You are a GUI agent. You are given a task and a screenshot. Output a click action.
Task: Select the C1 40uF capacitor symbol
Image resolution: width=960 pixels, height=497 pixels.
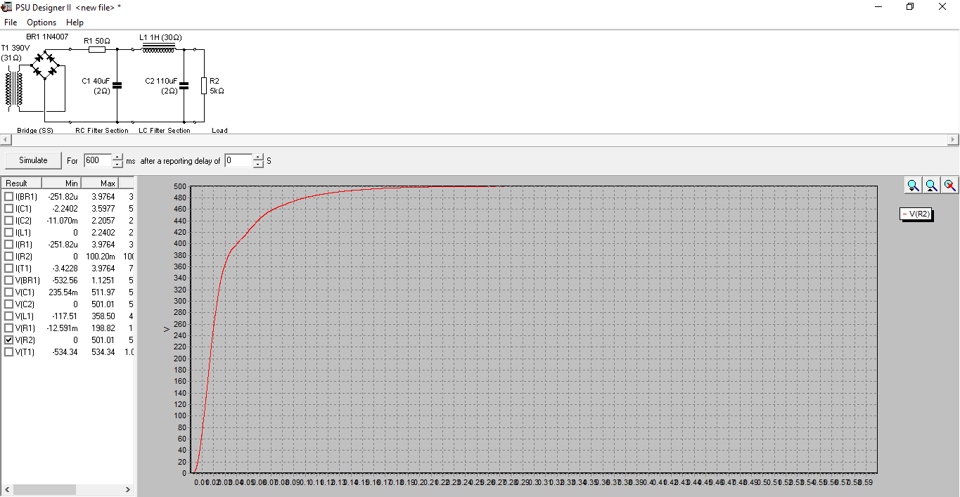pyautogui.click(x=117, y=85)
